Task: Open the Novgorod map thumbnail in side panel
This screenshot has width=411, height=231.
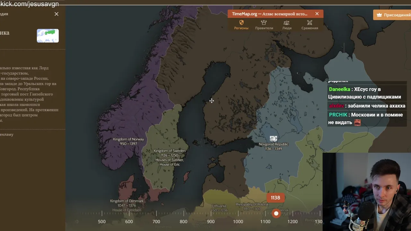Action: pos(48,36)
